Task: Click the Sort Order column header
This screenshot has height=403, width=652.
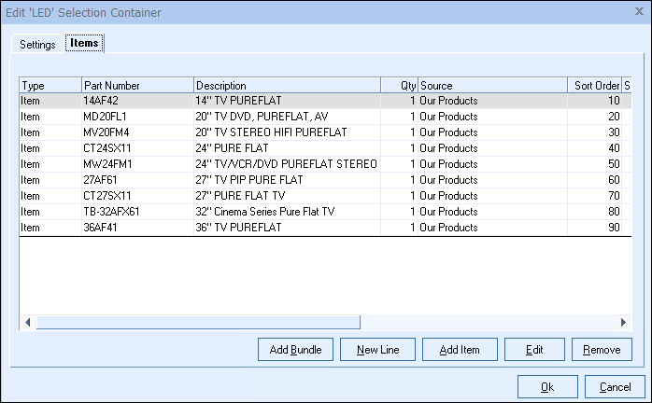Action: pos(594,86)
